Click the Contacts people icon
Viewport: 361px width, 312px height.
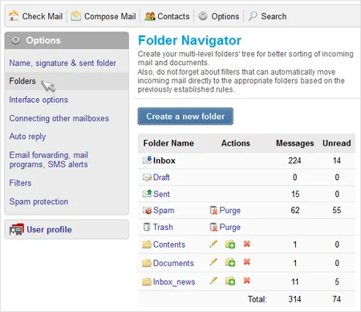pyautogui.click(x=150, y=16)
